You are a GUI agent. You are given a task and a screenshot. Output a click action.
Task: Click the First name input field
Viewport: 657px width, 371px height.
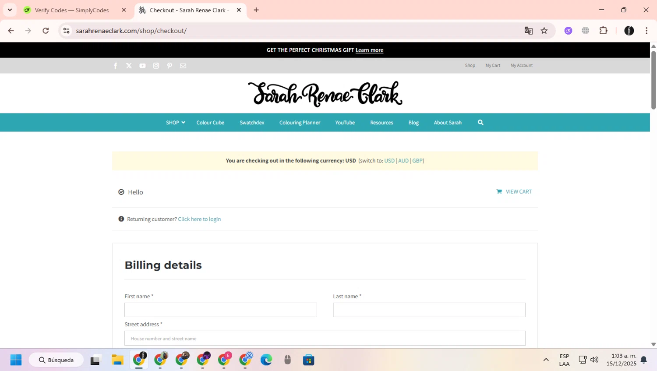click(x=221, y=310)
